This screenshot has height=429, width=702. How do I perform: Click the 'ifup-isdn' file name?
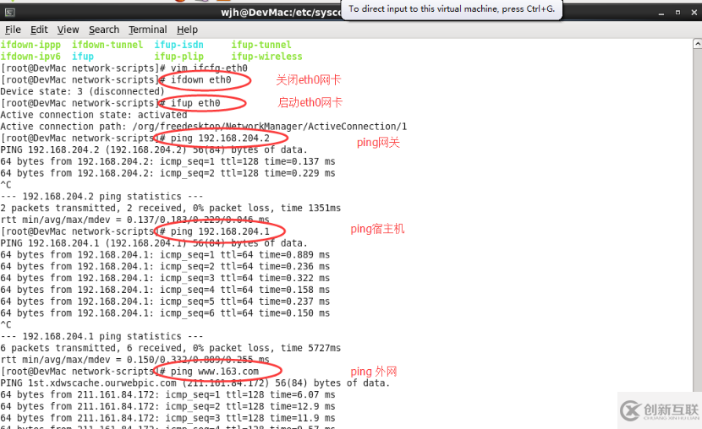(179, 45)
